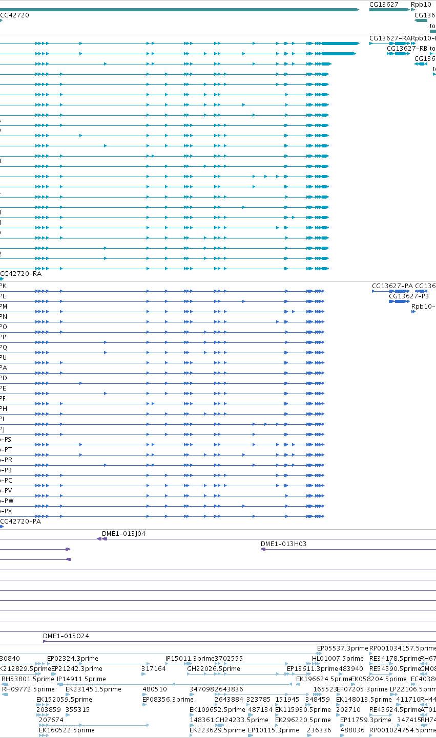
Task: Click EST EK223629.5prime
Action: pyautogui.click(x=217, y=730)
